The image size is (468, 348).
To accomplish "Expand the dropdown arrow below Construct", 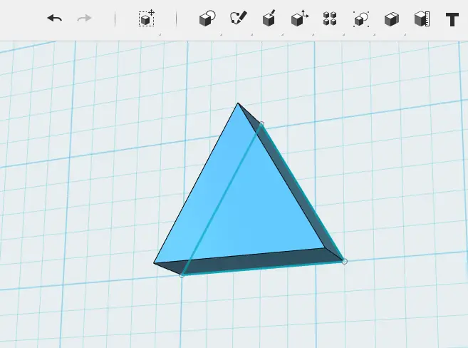I will (282, 35).
